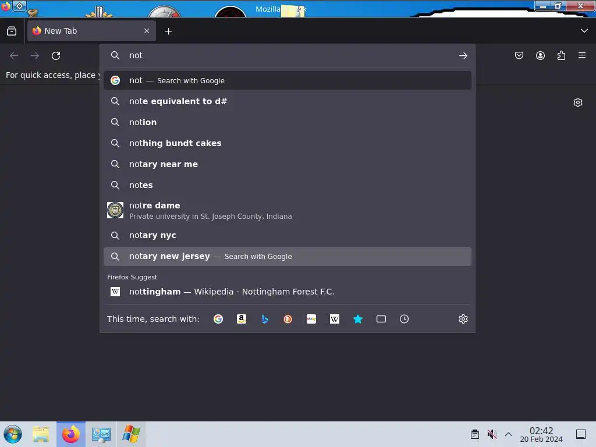Choose suggestion 'notary nyc'
This screenshot has width=596, height=447.
[288, 235]
